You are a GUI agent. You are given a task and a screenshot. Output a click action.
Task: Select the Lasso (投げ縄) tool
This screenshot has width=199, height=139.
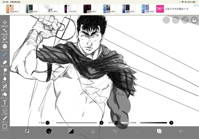coord(5,40)
